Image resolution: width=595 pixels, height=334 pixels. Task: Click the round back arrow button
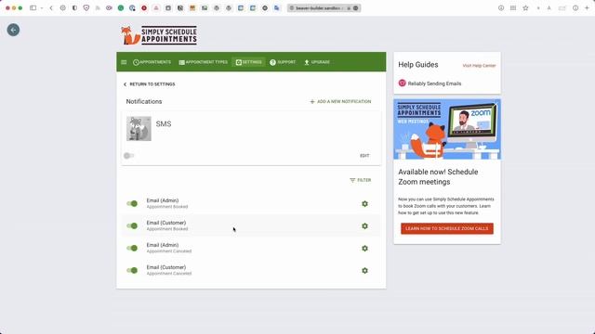coord(13,30)
